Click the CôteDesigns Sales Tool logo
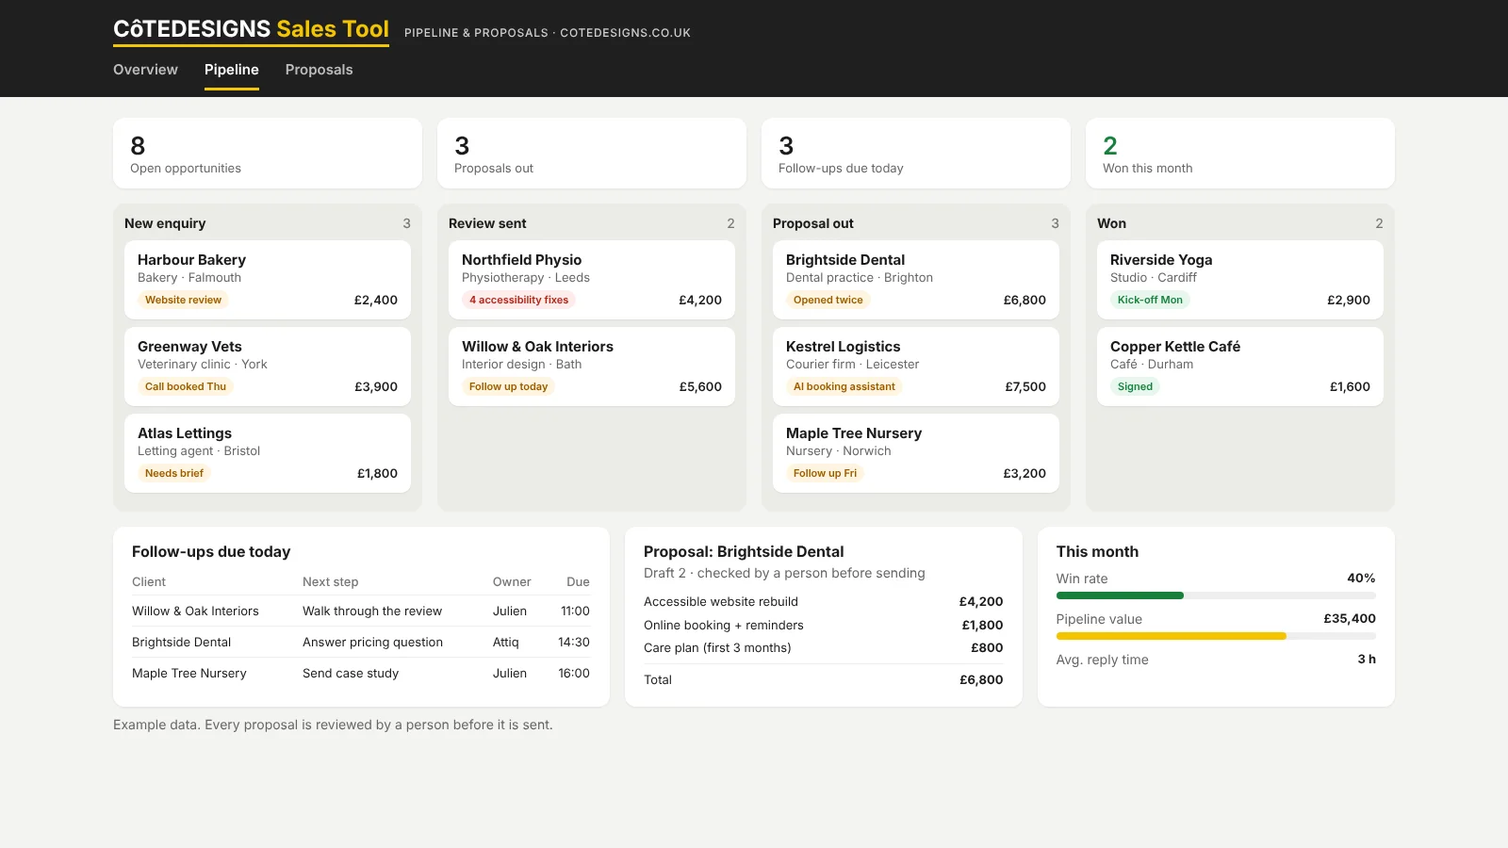Image resolution: width=1508 pixels, height=848 pixels. point(251,29)
